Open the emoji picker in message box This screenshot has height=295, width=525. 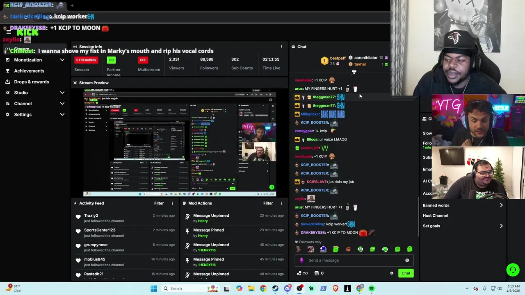[x=407, y=260]
